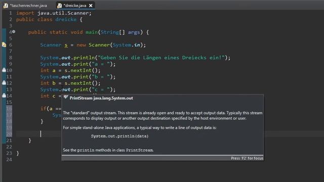Click the 'Press F2 for focus' tooltip status bar
324x182 pixels.
coord(163,158)
